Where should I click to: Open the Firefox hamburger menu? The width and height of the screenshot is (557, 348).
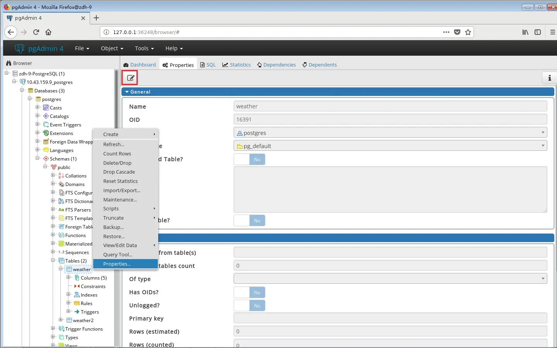tap(552, 32)
